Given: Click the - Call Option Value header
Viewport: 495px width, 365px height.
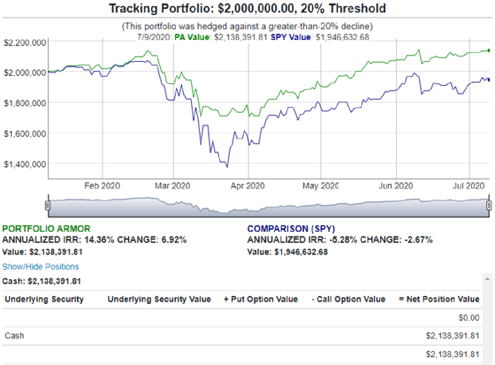Looking at the screenshot, I should tap(348, 299).
